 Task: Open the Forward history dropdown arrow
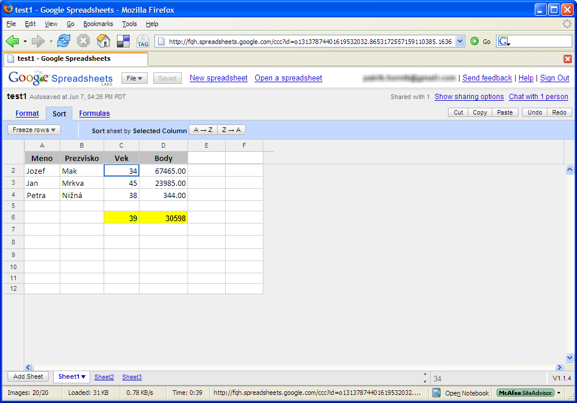coord(51,41)
